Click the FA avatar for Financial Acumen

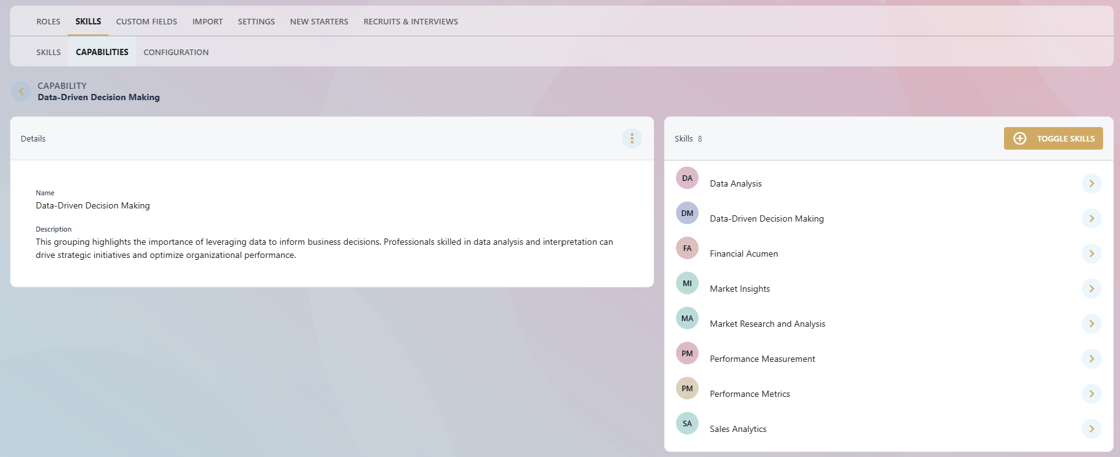pos(687,249)
